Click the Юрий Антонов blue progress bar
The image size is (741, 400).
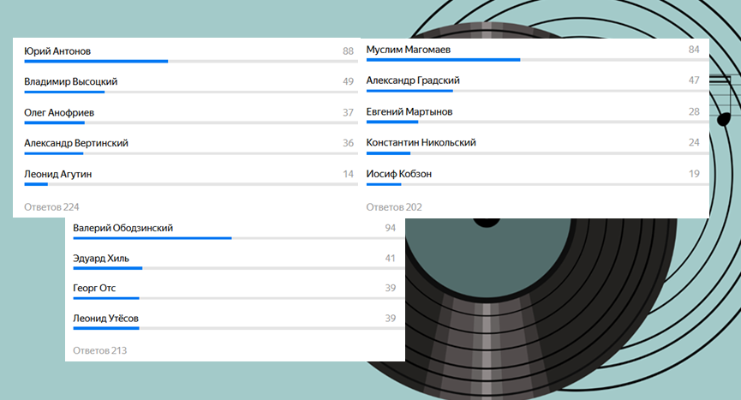pos(96,62)
